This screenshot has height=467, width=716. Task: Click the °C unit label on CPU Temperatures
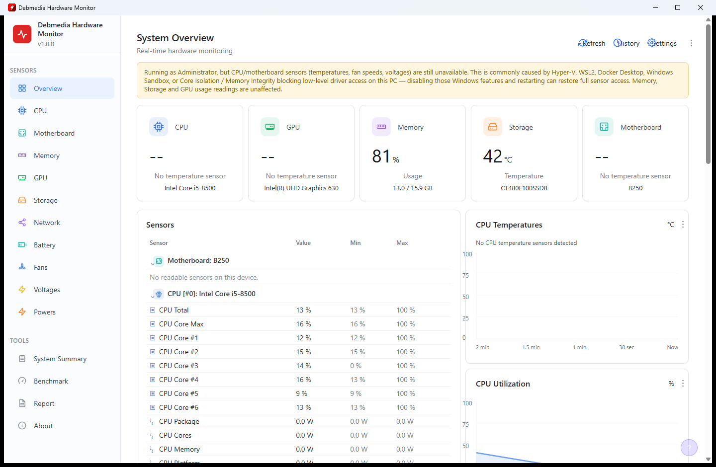[671, 225]
